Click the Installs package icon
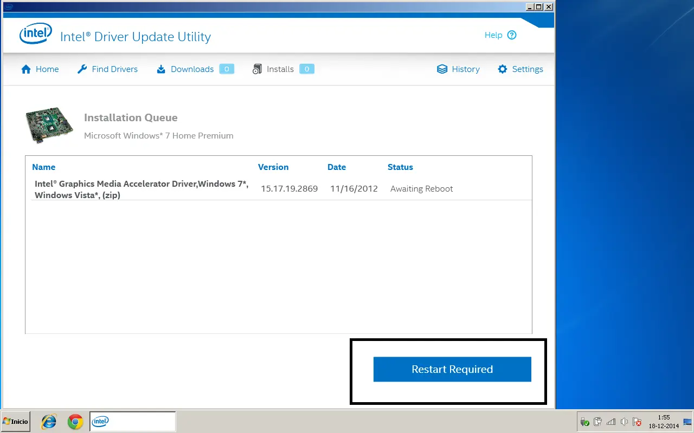 (257, 69)
